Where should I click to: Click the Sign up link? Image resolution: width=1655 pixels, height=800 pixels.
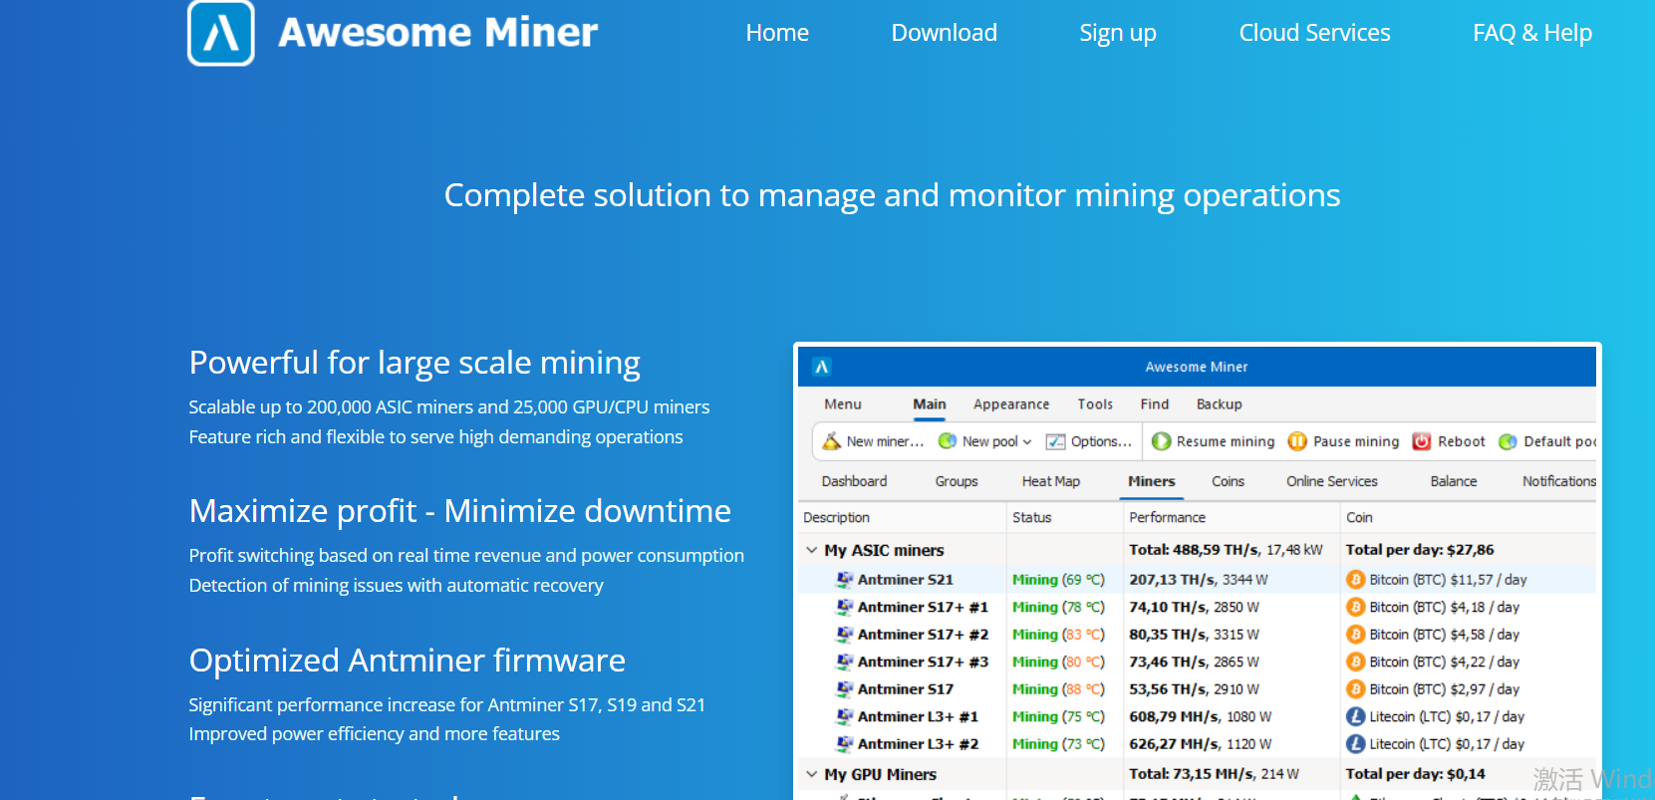point(1118,34)
